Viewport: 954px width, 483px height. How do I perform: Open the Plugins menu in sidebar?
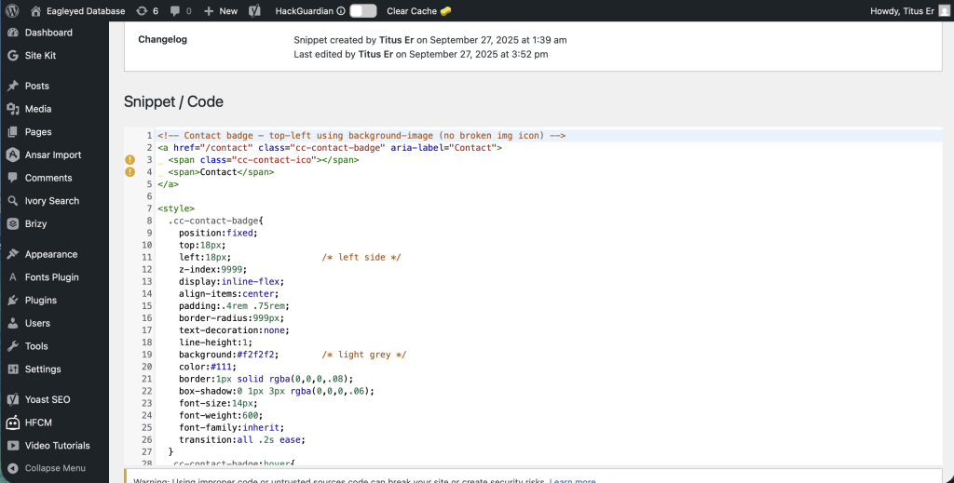(40, 301)
